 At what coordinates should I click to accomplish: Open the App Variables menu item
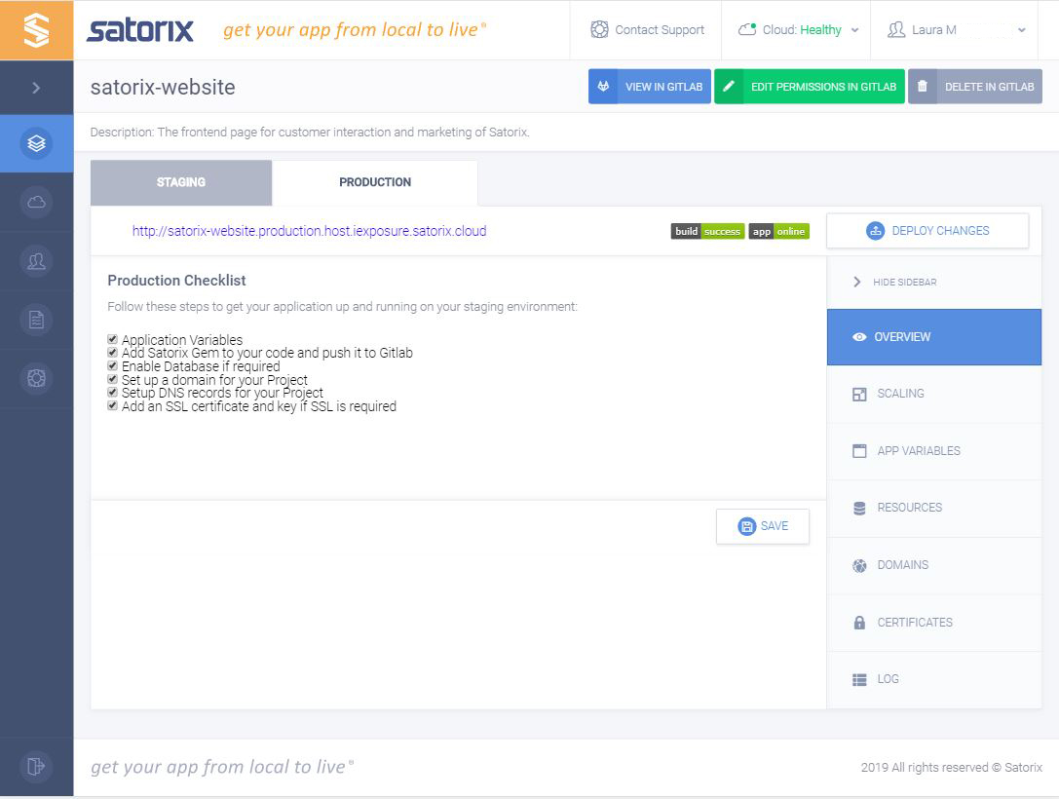934,451
